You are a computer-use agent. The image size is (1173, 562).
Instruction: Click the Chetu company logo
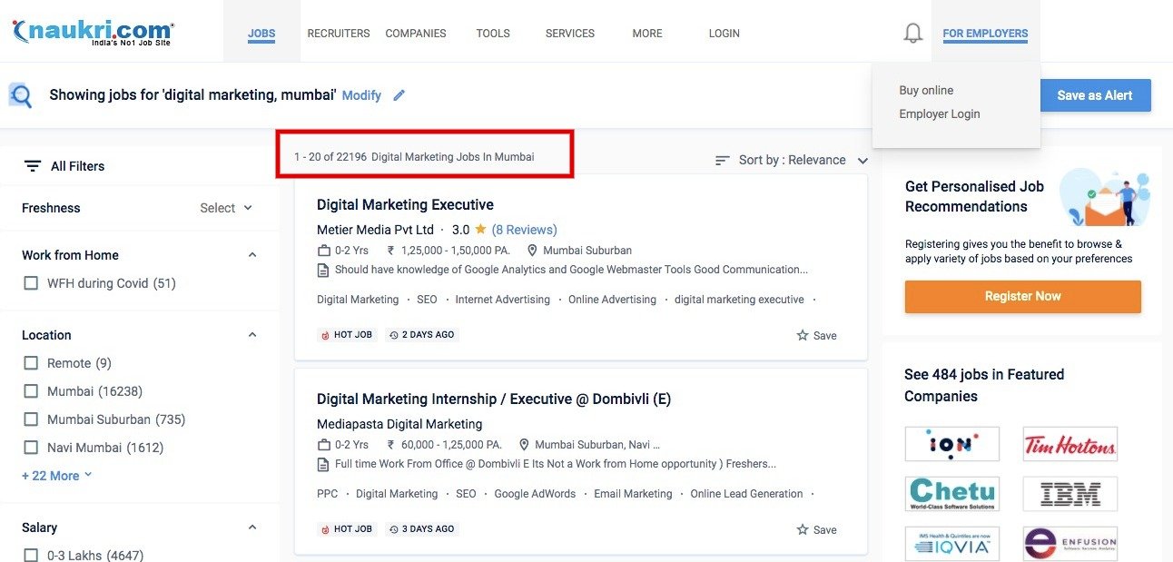point(951,494)
